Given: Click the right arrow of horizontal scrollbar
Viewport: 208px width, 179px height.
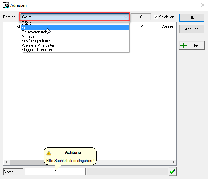Looking at the screenshot, I should (173, 162).
